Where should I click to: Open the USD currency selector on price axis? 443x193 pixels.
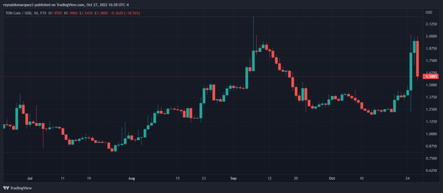pos(429,12)
